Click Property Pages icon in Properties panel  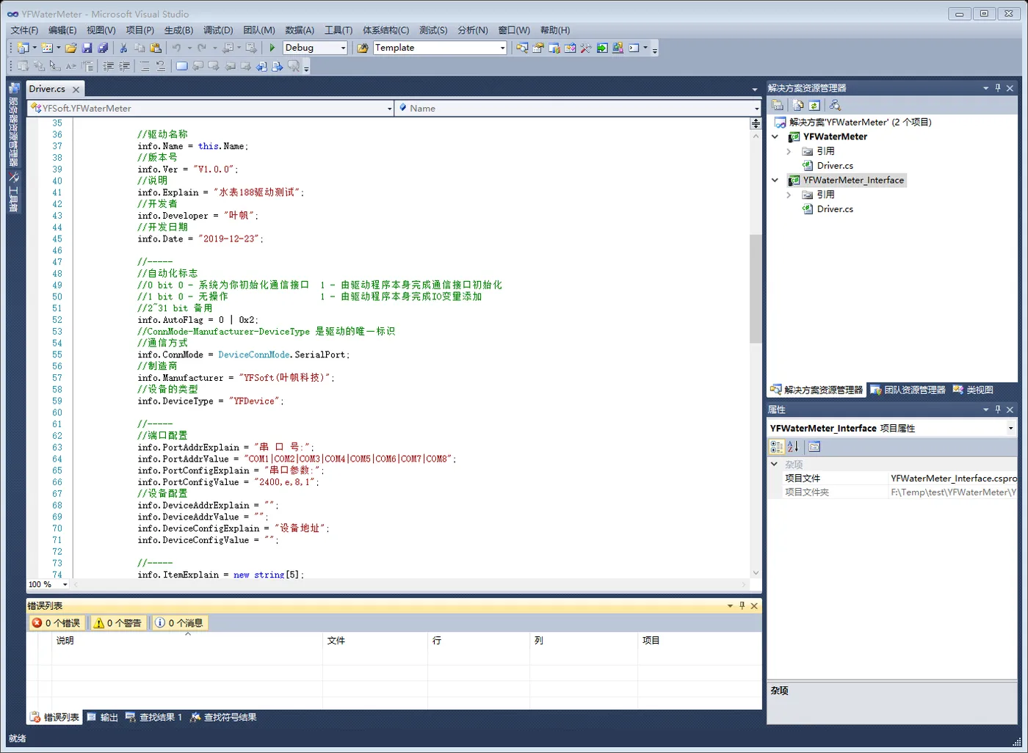pos(814,446)
